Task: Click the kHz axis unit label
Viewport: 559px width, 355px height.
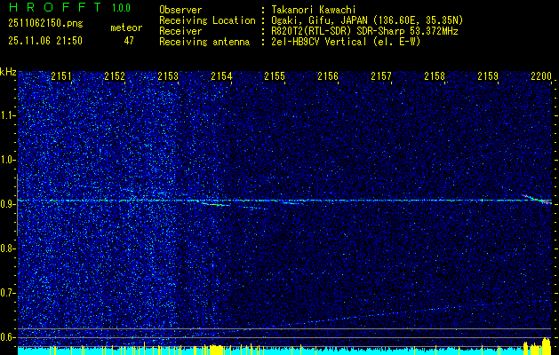Action: click(8, 72)
